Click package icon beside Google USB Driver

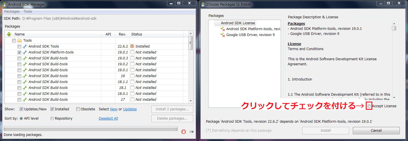[x=223, y=35]
